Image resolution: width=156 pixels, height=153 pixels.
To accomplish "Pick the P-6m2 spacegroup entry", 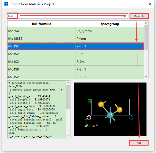I will [x=110, y=77].
